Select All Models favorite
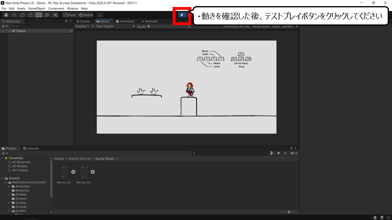 (20, 166)
